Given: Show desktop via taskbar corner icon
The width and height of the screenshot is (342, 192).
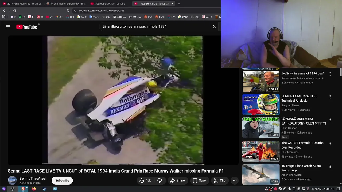Looking at the screenshot, I should point(338,189).
